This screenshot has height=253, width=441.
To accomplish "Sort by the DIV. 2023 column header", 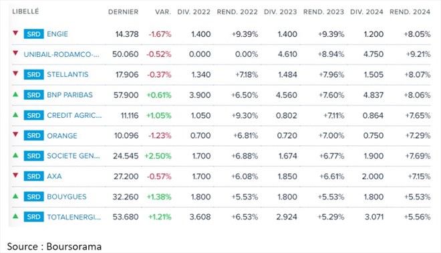I will [x=280, y=12].
